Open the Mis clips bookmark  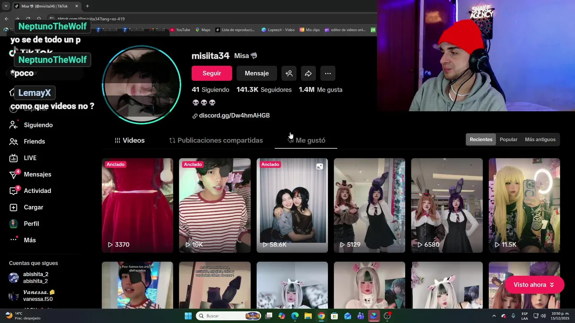[310, 30]
